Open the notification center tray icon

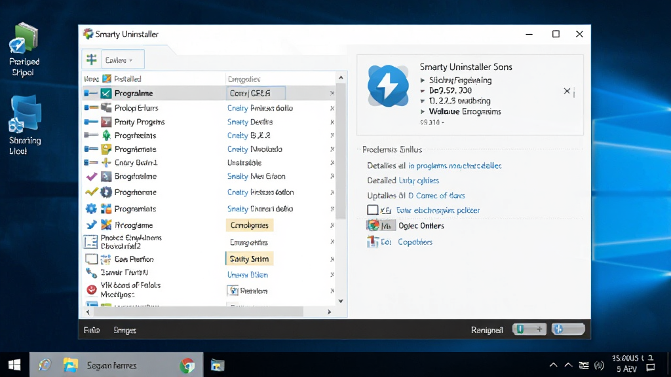tap(651, 368)
